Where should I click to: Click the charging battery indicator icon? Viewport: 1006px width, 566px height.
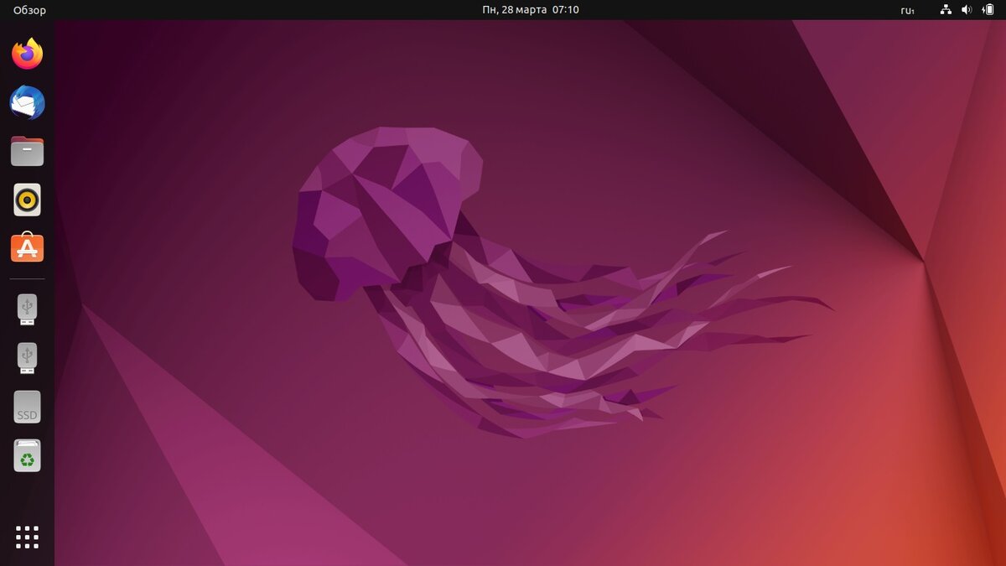(x=988, y=10)
